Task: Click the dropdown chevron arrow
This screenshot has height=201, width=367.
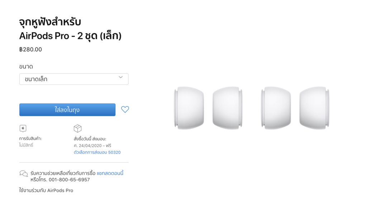Action: click(x=120, y=77)
